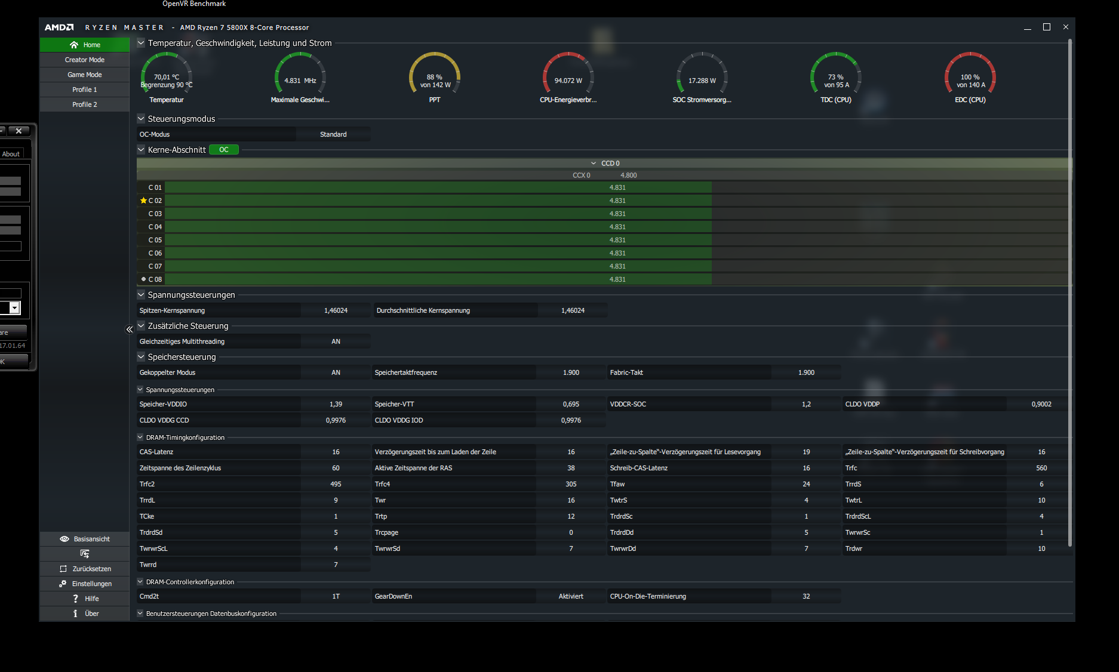
Task: Click the gold star beside core C 02
Action: 143,201
